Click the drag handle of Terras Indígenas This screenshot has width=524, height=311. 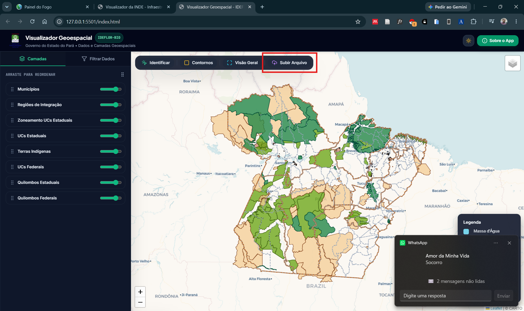pyautogui.click(x=12, y=151)
